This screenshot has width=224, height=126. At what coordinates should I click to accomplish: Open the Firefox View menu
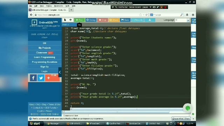pyautogui.click(x=42, y=6)
